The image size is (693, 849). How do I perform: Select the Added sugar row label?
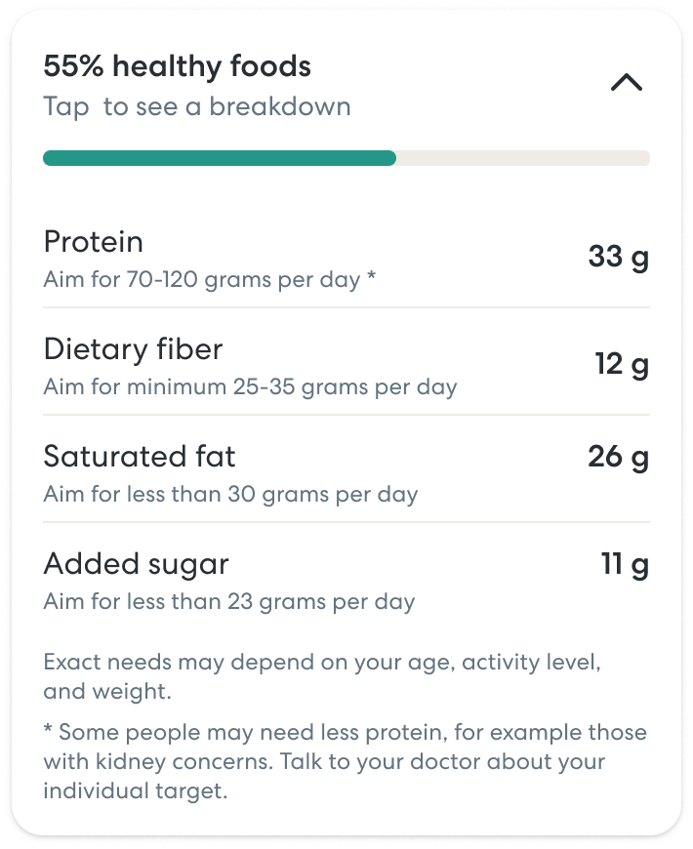137,563
